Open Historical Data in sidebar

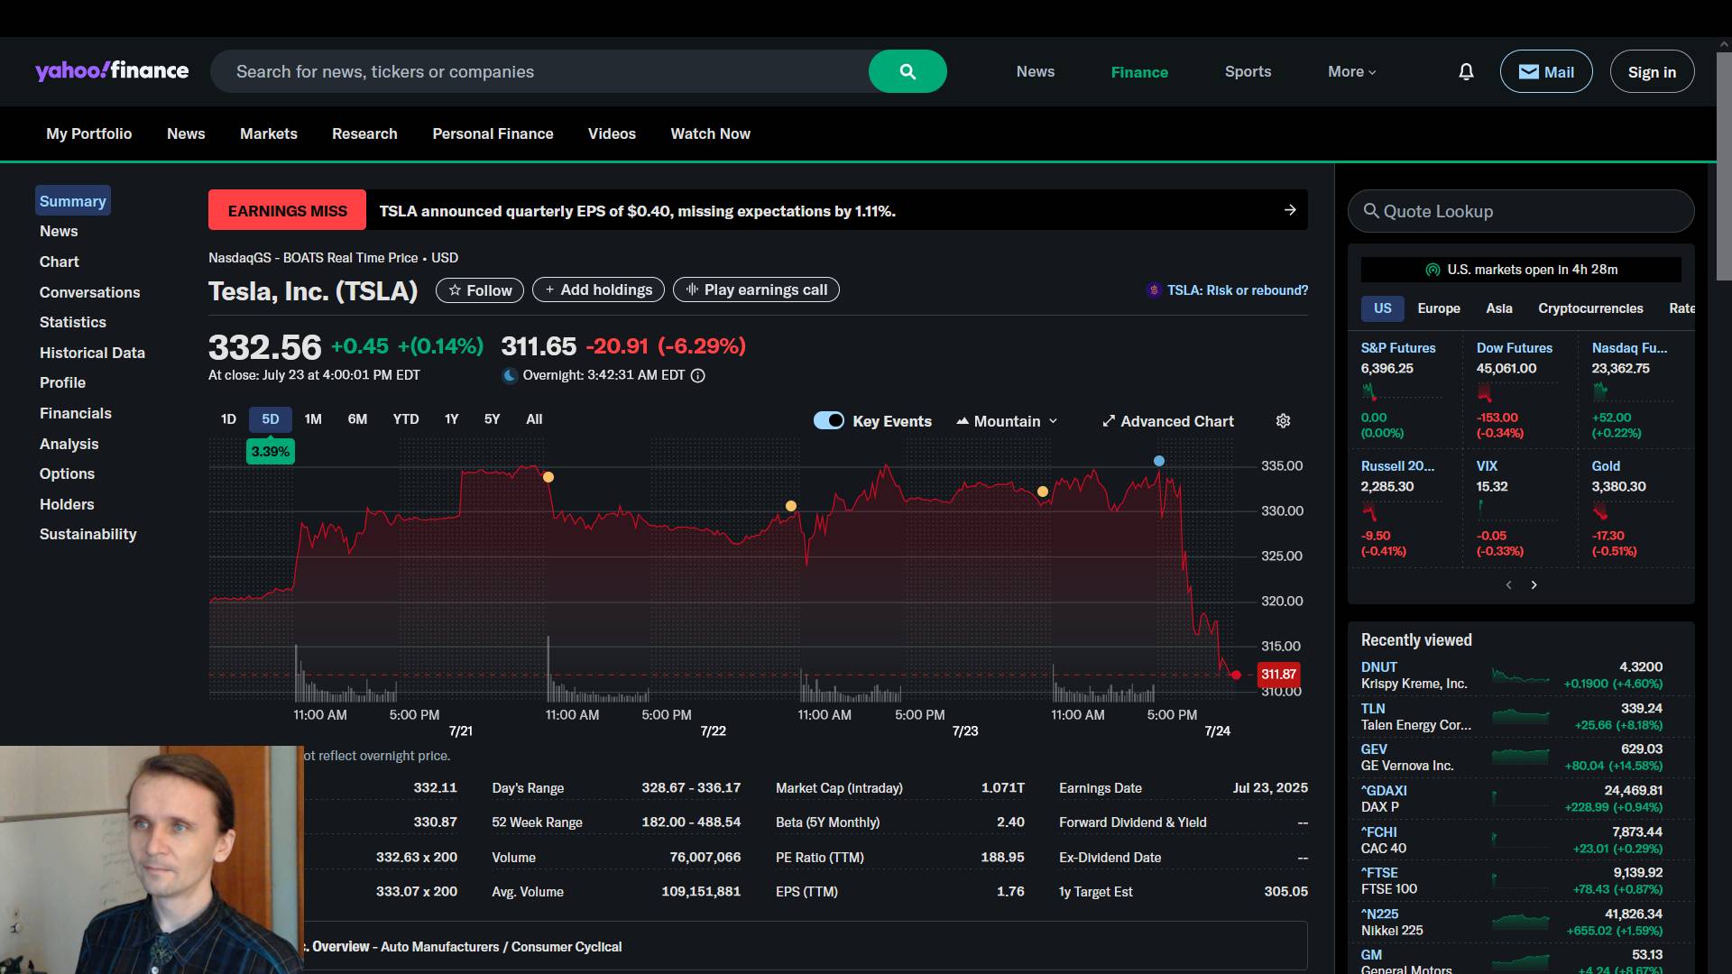92,353
